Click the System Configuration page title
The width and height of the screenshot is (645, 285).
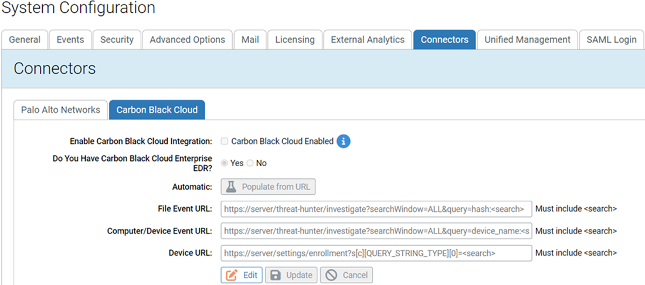pos(78,8)
